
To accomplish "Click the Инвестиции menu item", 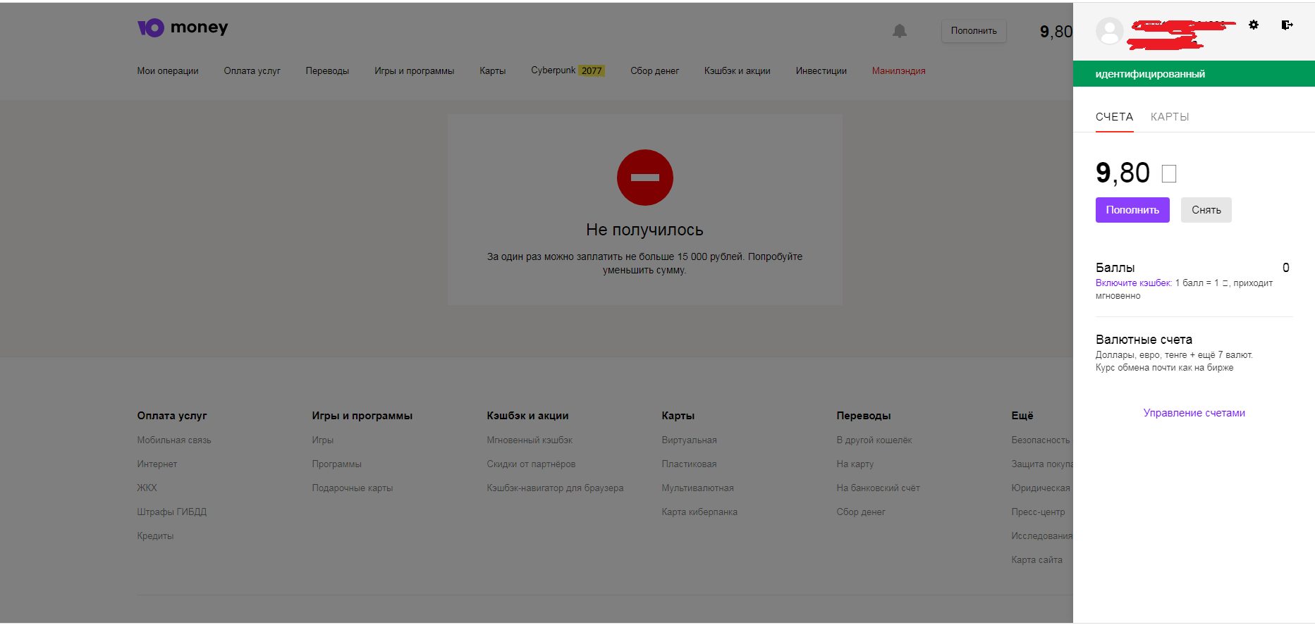I will [x=821, y=71].
